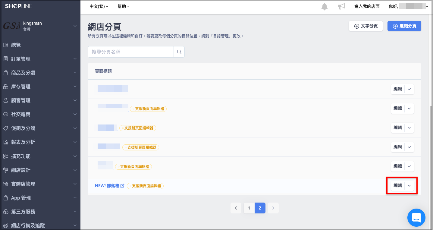Expand the 訂單管理 menu chevron
The width and height of the screenshot is (433, 230).
pyautogui.click(x=75, y=59)
